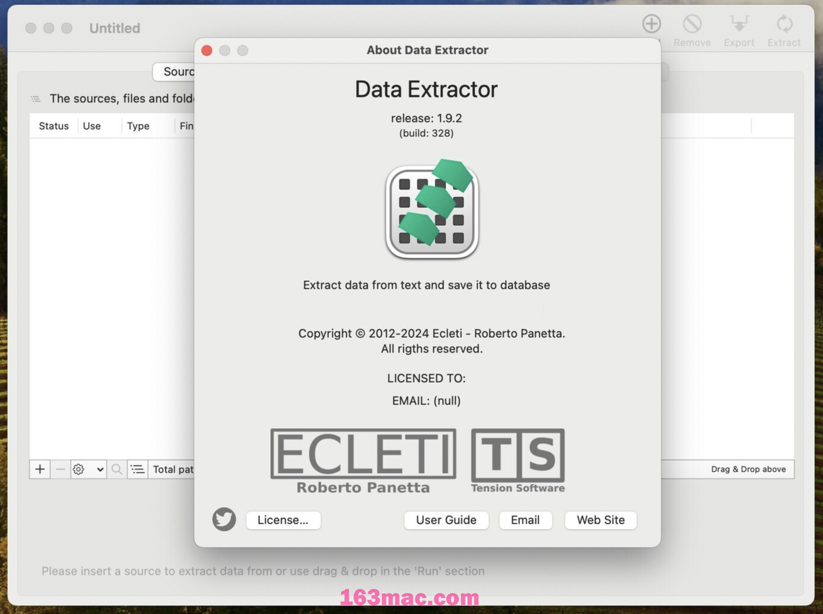Click the search magnifier icon
Viewport: 823px width, 614px height.
[115, 469]
